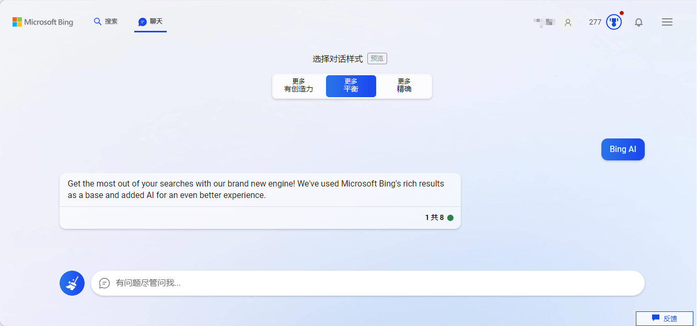The height and width of the screenshot is (326, 697).
Task: Focus the 有问题尽管问我 input field
Action: (368, 283)
